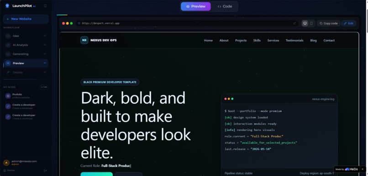Screen dimensions: 368x176
Task: Open the Idea workflow step
Action: [26, 36]
